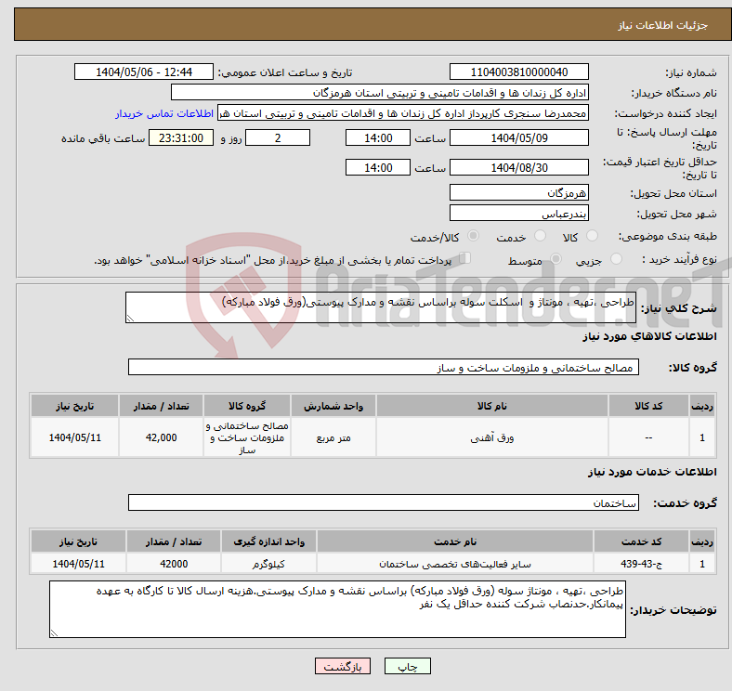
Task: Click the ورق آهنی goods cell
Action: point(492,437)
